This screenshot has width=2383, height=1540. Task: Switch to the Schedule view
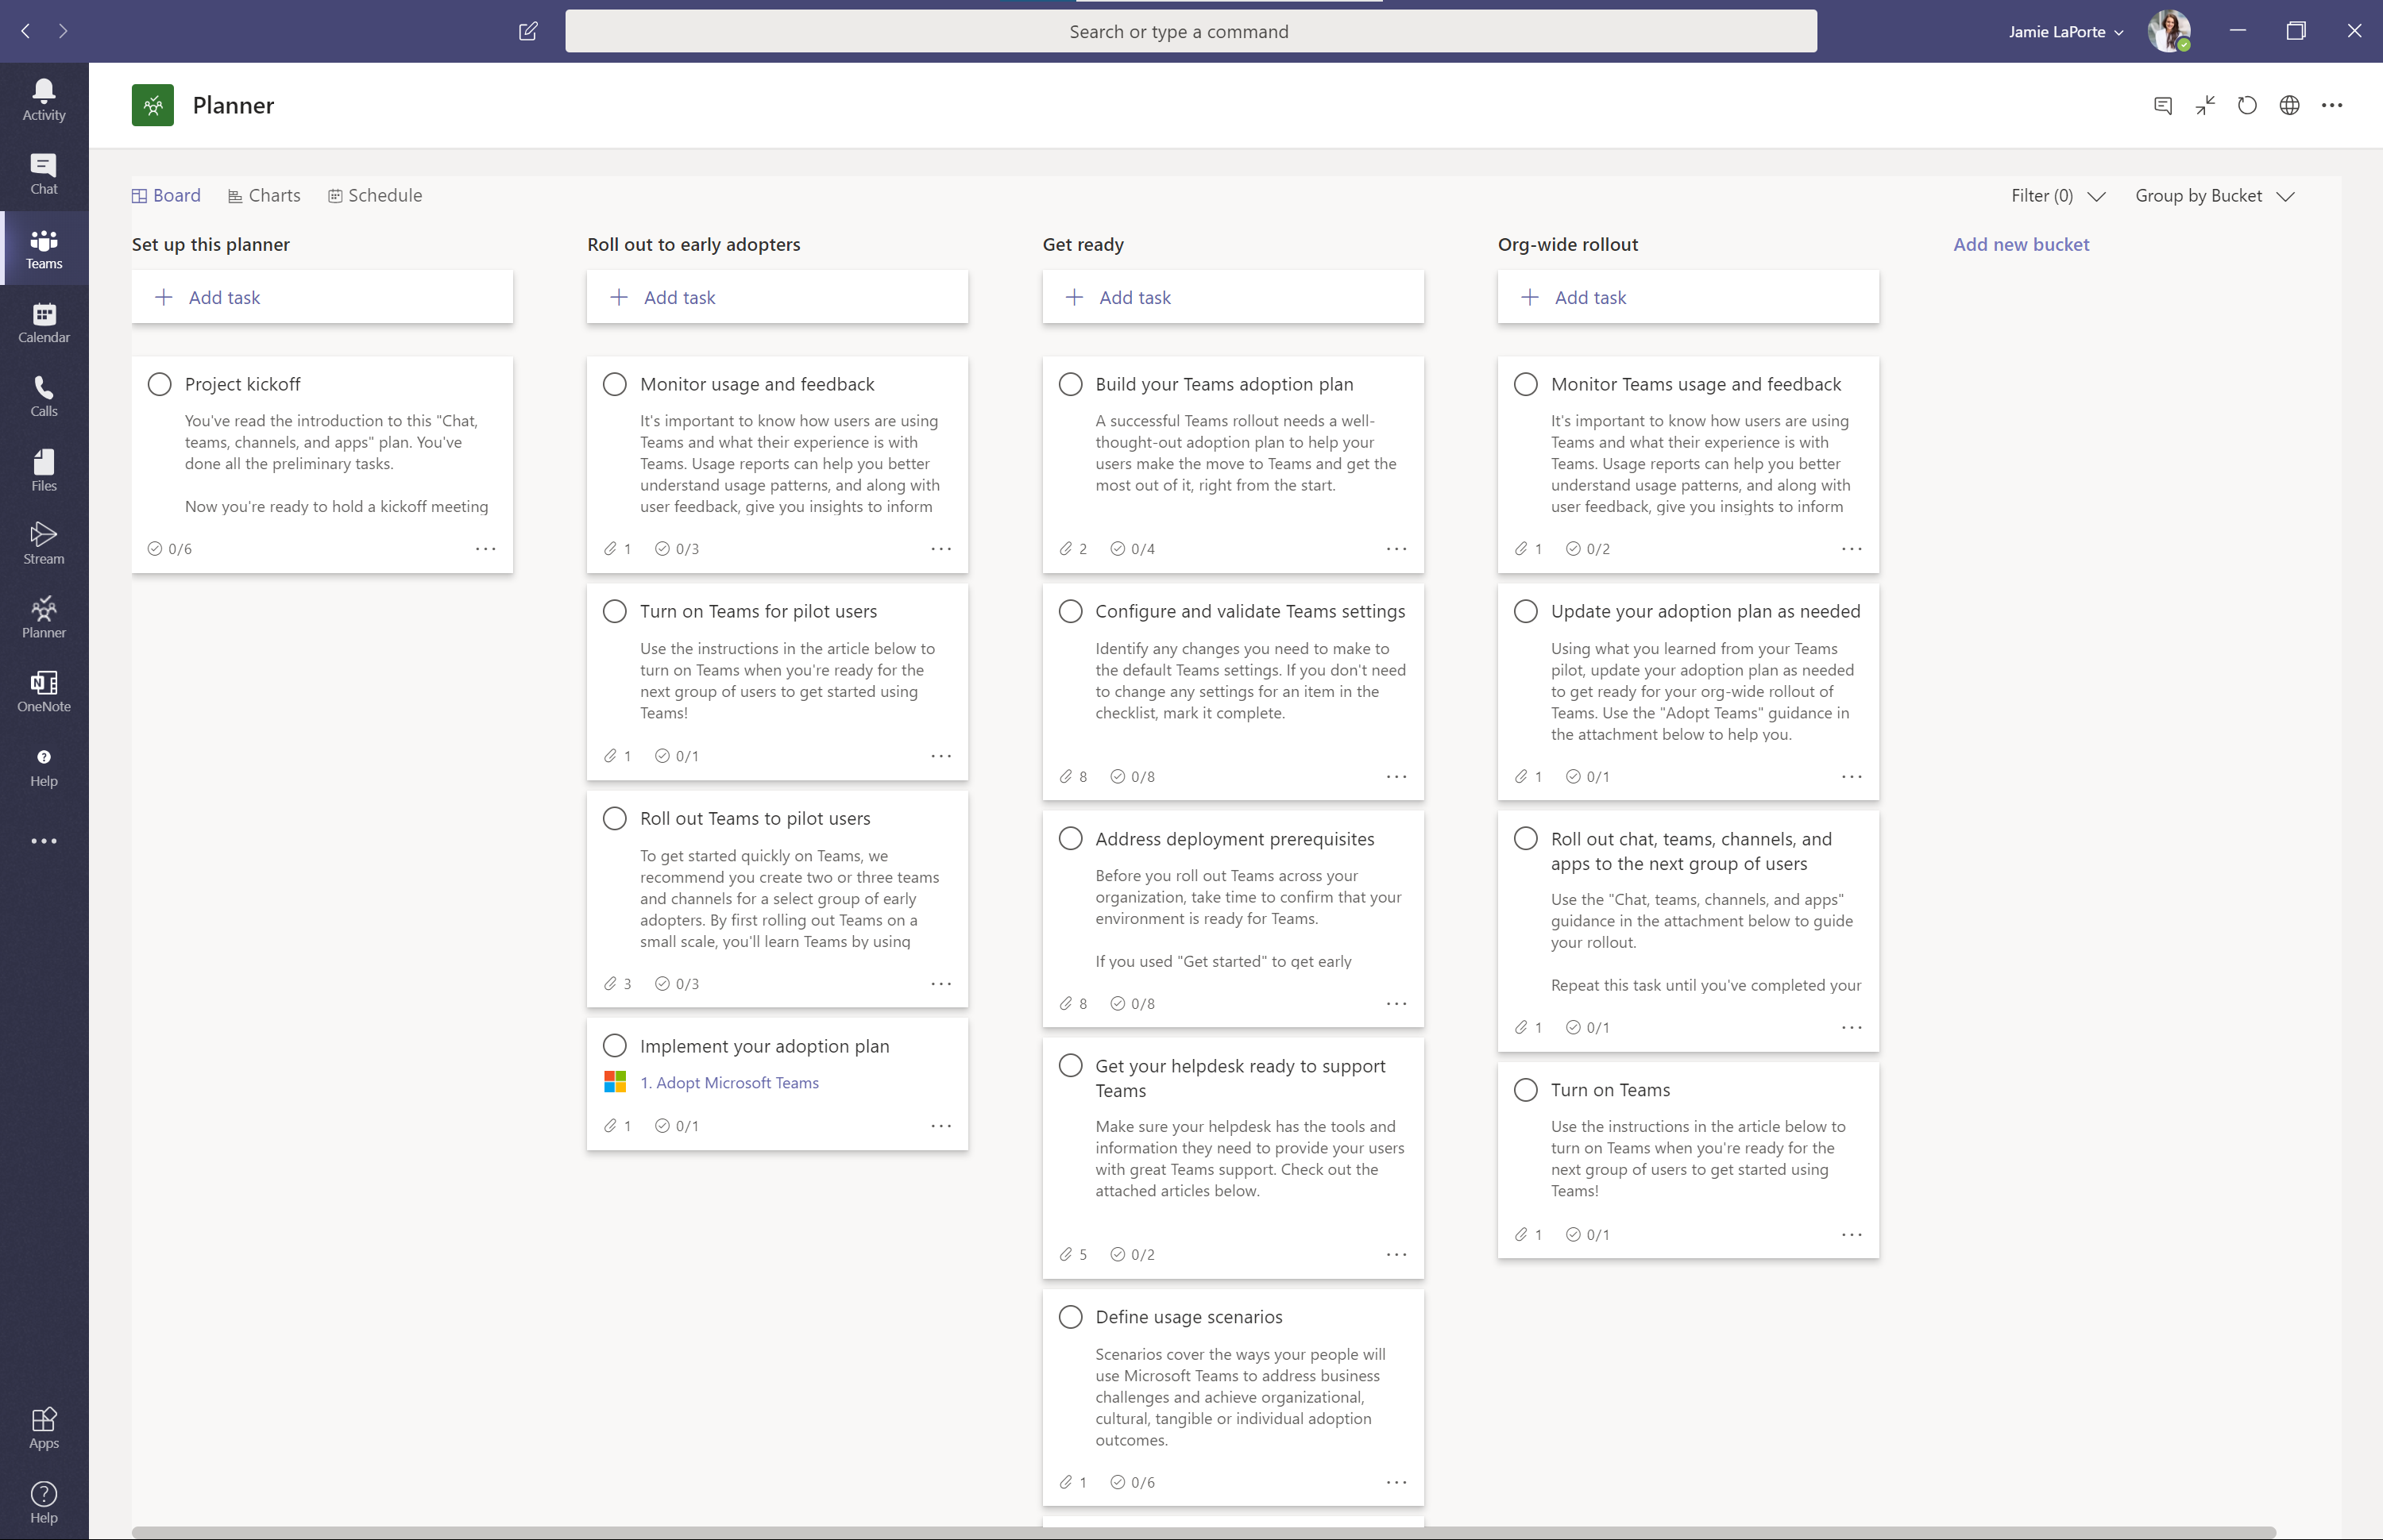click(375, 196)
